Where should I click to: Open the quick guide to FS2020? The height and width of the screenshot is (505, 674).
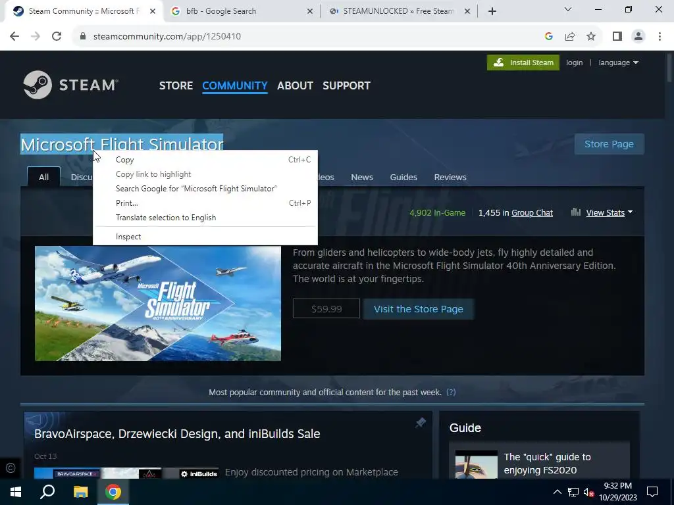547,464
